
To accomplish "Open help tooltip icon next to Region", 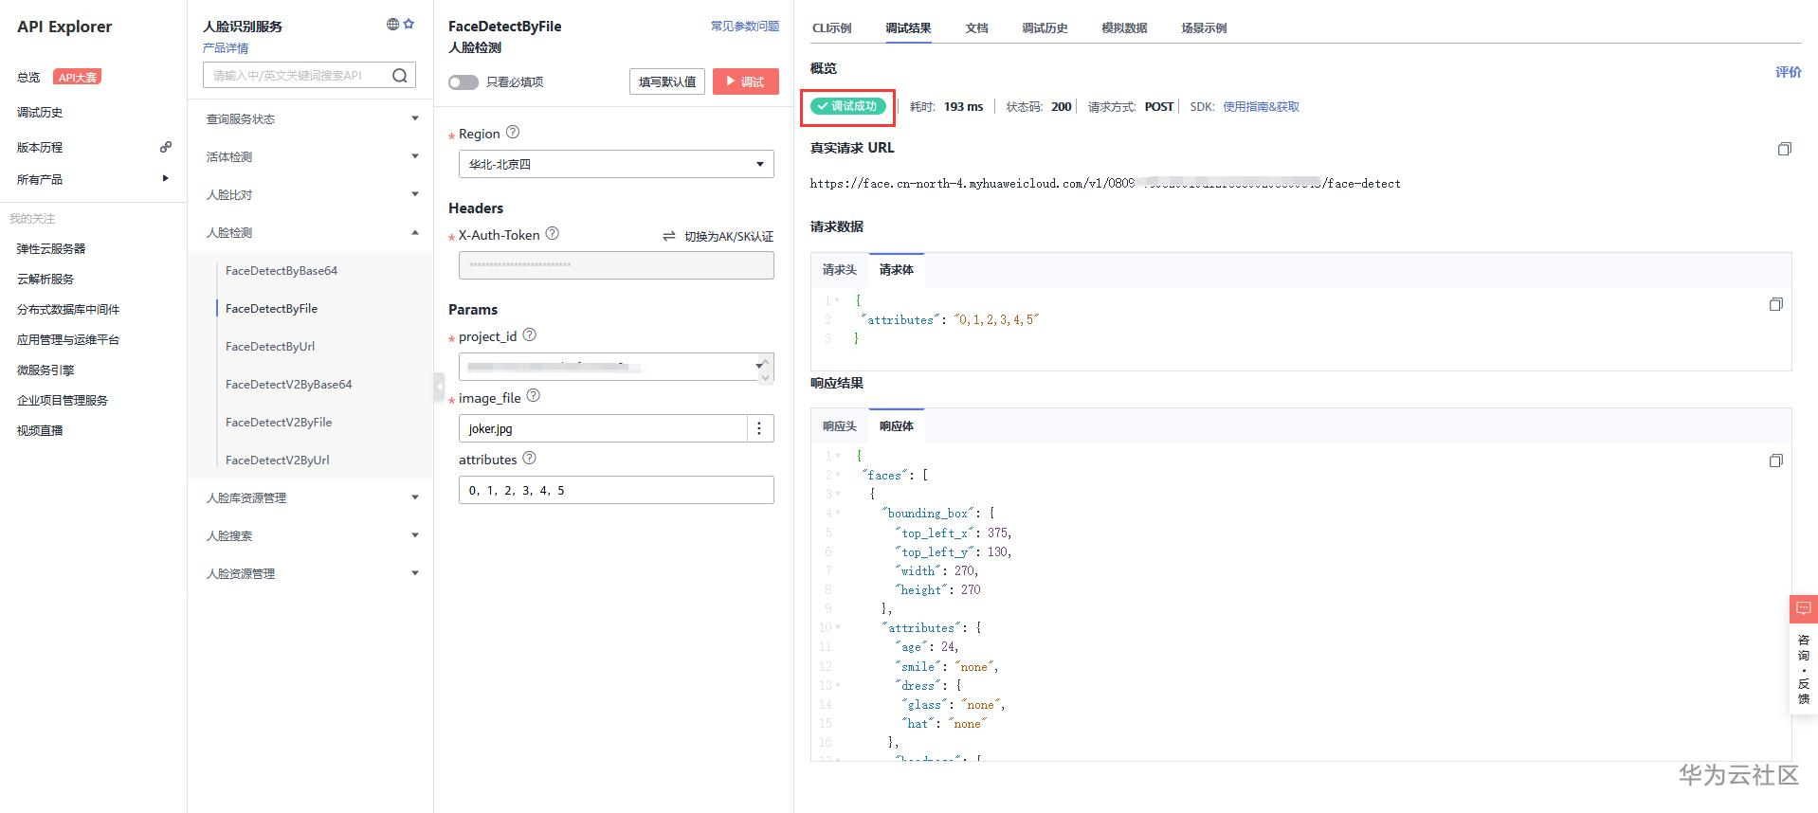I will tap(513, 133).
